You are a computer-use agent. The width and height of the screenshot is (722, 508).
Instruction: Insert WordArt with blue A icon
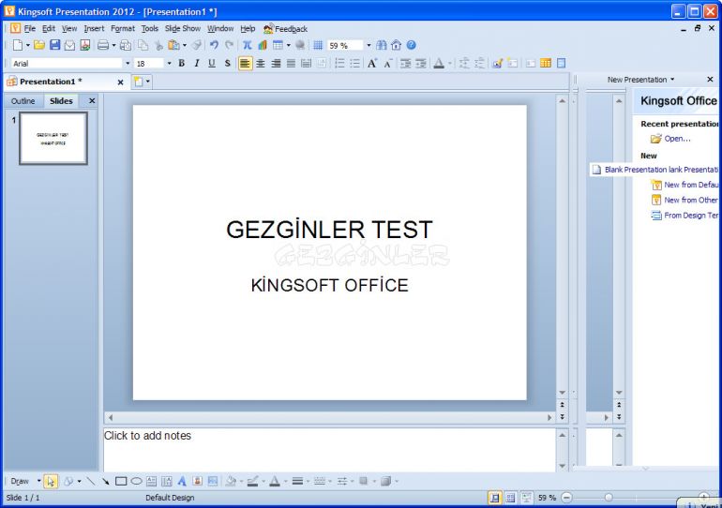182,482
